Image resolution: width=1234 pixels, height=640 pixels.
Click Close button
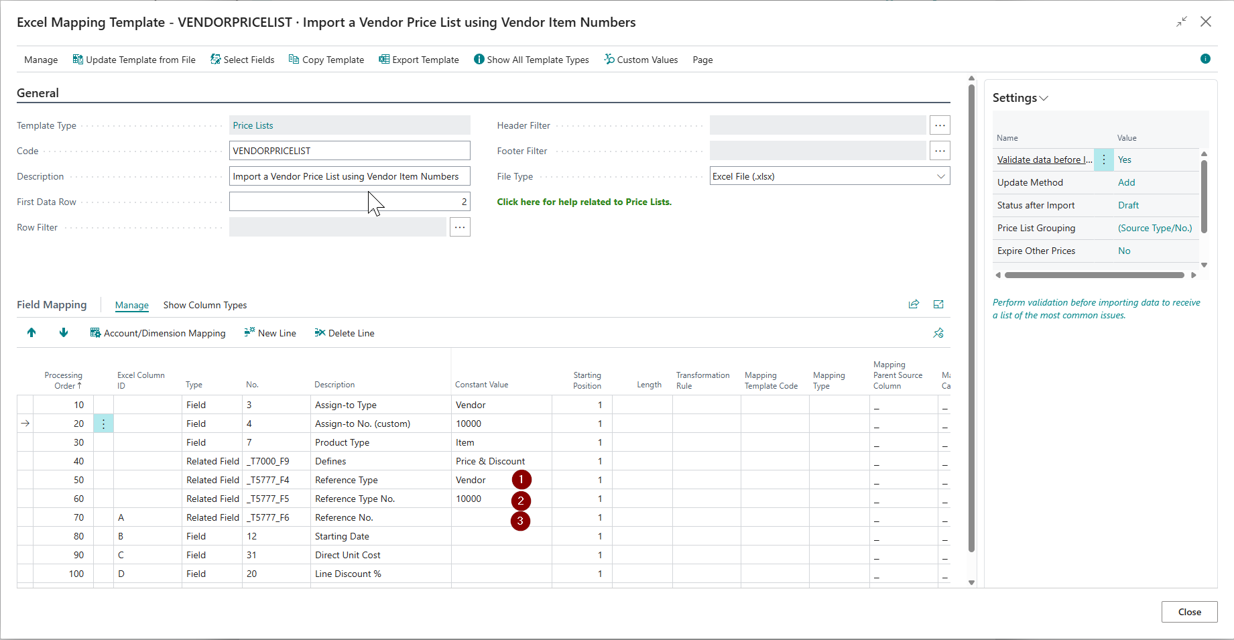(1189, 612)
